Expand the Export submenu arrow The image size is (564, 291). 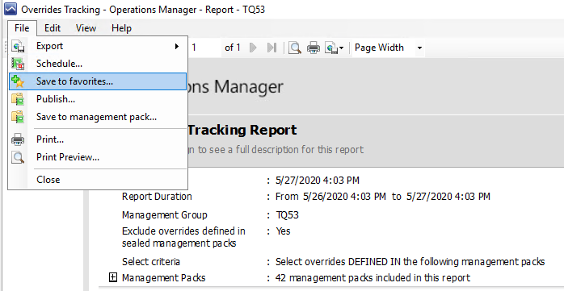pos(177,46)
